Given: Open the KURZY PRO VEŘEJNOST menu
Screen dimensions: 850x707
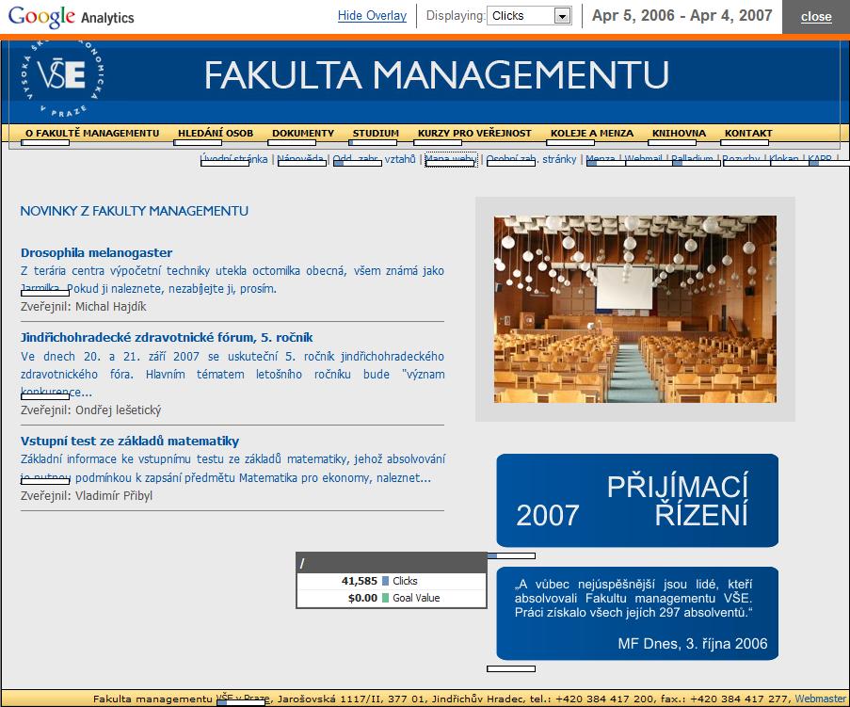Looking at the screenshot, I should tap(474, 133).
